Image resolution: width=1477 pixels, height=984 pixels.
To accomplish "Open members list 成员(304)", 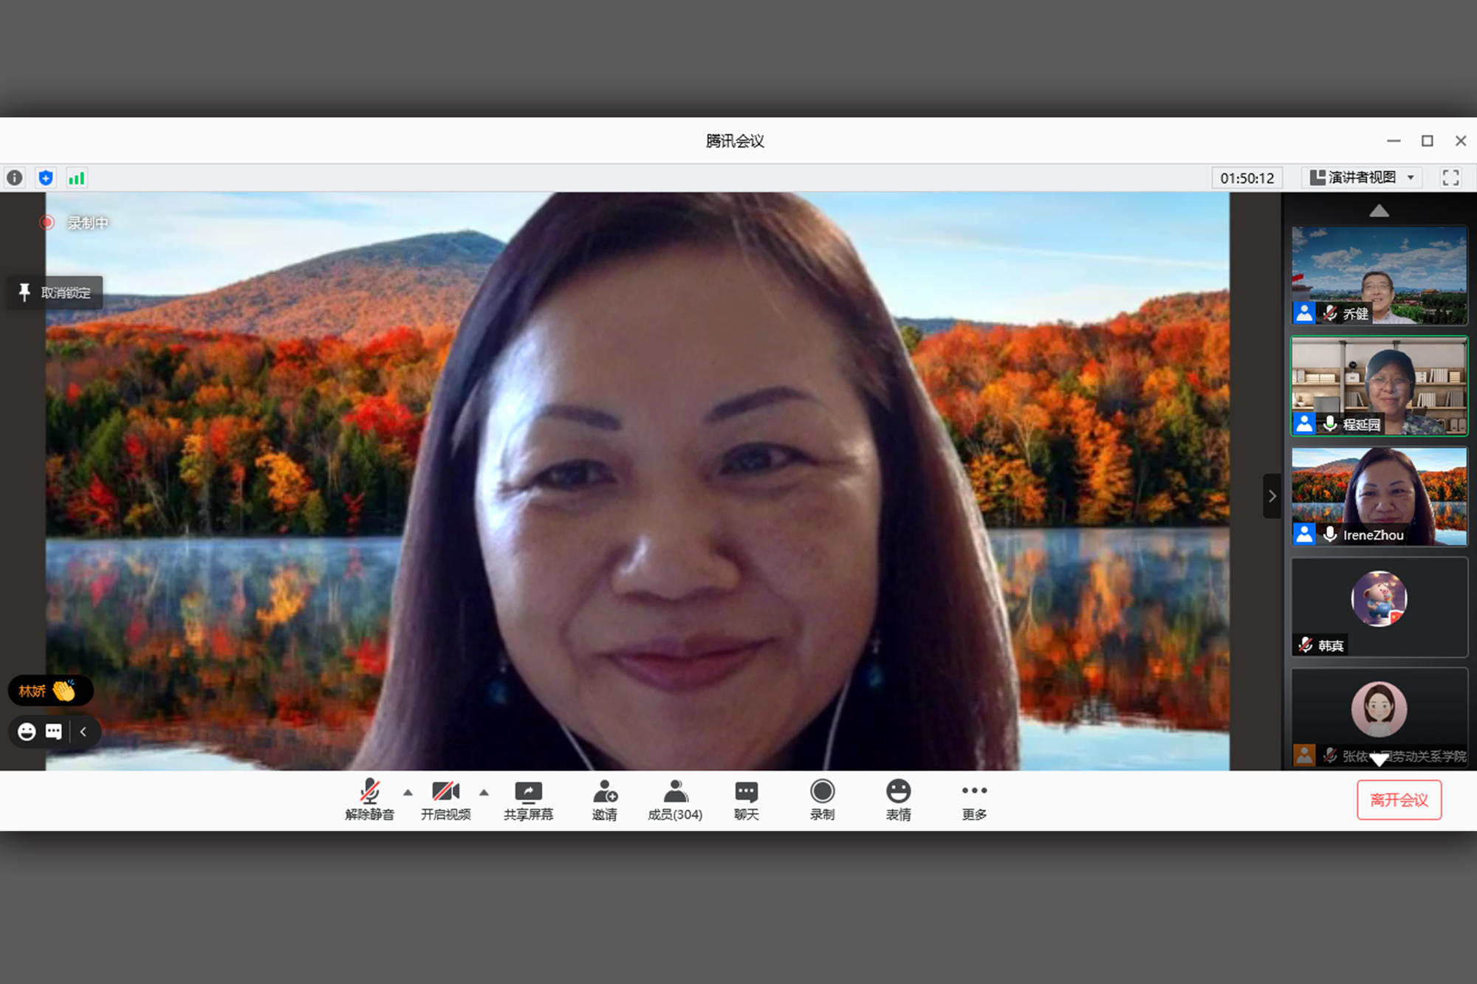I will [x=675, y=800].
